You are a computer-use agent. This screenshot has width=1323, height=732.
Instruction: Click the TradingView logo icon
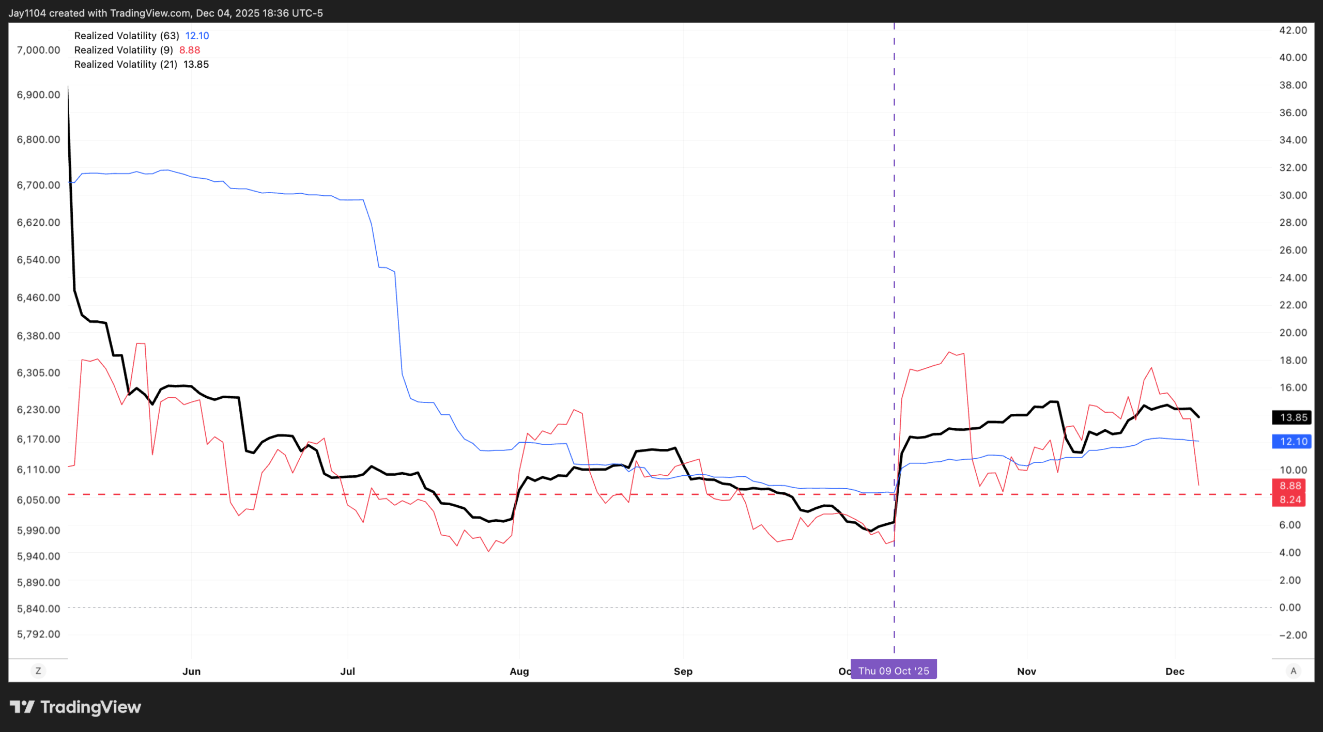(22, 707)
